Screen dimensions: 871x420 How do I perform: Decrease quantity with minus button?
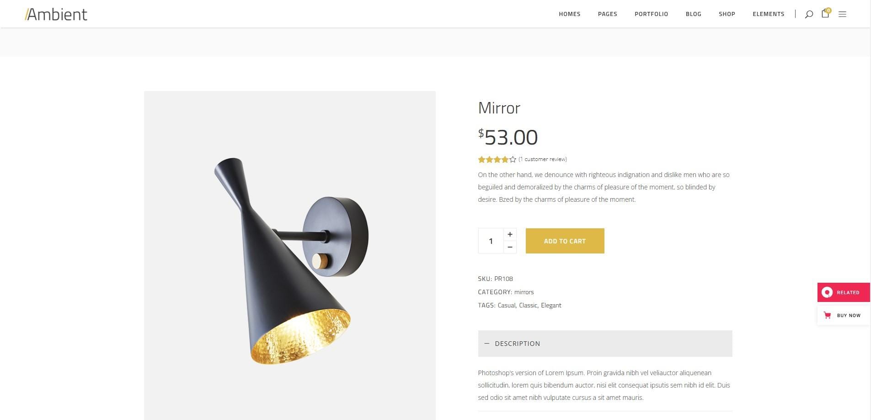click(x=510, y=247)
